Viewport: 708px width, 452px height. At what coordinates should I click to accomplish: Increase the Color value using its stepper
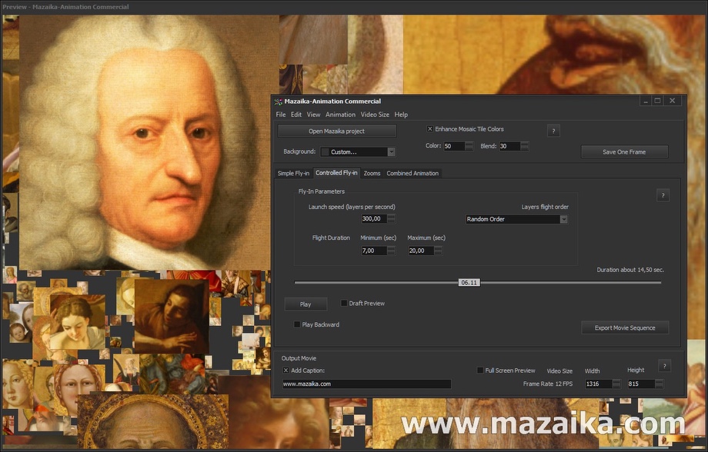click(x=471, y=145)
